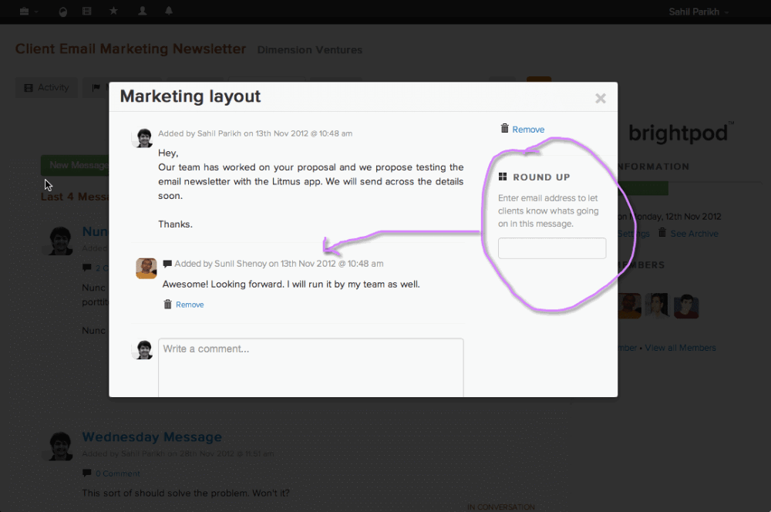The height and width of the screenshot is (512, 771).
Task: Open the Sahil Parikh user dropdown
Action: [x=699, y=12]
